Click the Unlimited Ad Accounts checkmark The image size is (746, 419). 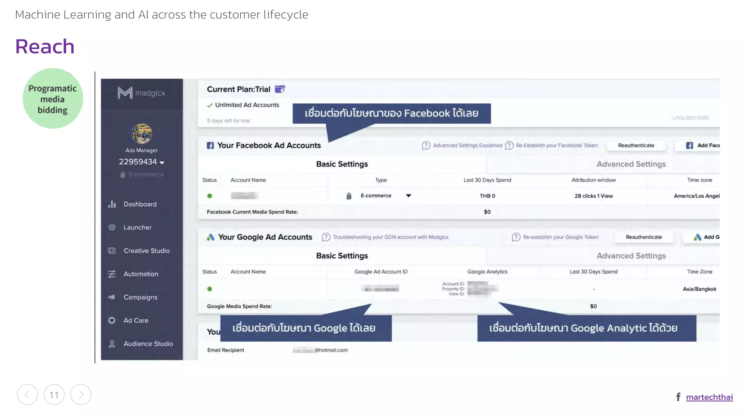click(209, 105)
